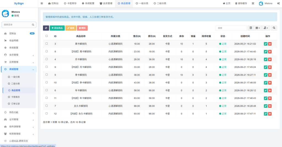The width and height of the screenshot is (282, 147).
Task: Click the XySign logo title
Action: click(19, 3)
